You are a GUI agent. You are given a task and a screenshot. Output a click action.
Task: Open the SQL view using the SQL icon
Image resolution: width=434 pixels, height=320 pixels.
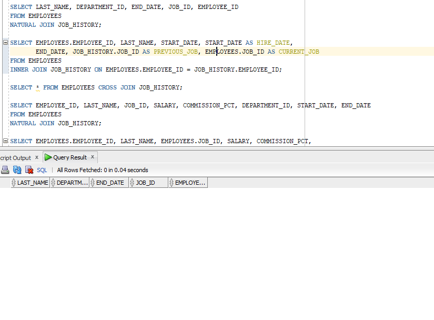click(42, 169)
